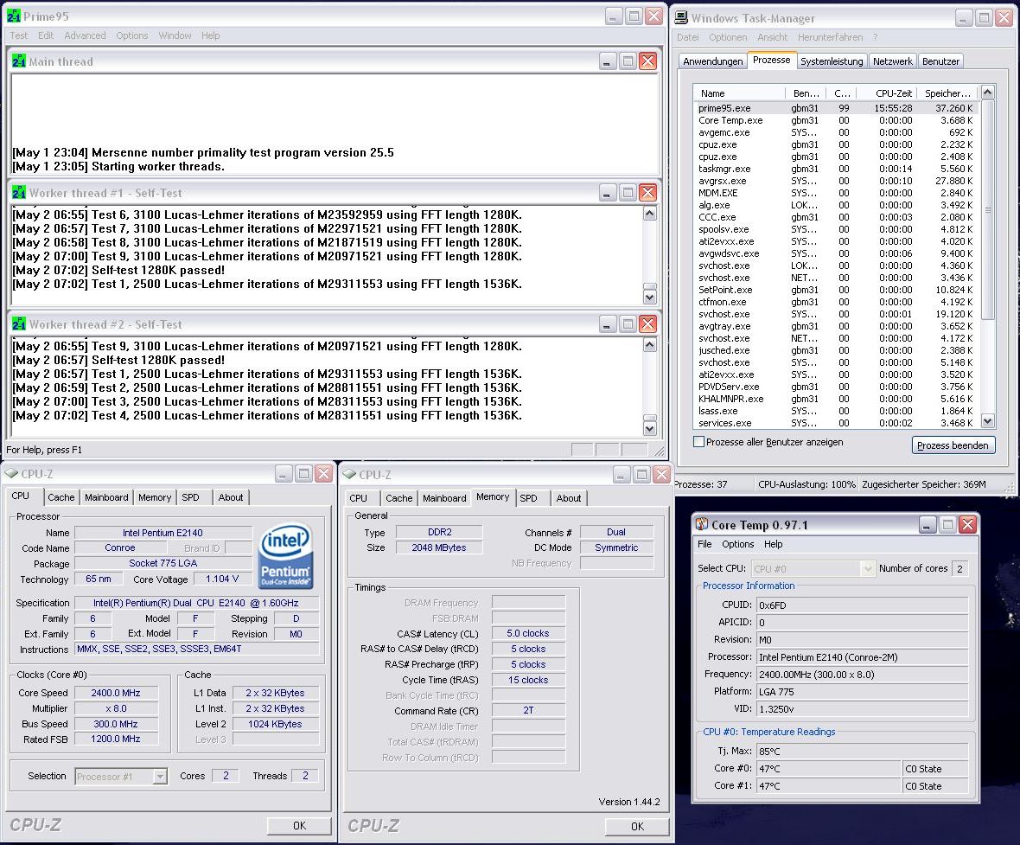
Task: Click Worker thread #2 scrollbar down arrow
Action: tap(650, 428)
